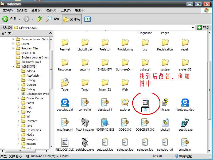Expand Documents and Settings tree node
The height and width of the screenshot is (160, 213).
[13, 39]
